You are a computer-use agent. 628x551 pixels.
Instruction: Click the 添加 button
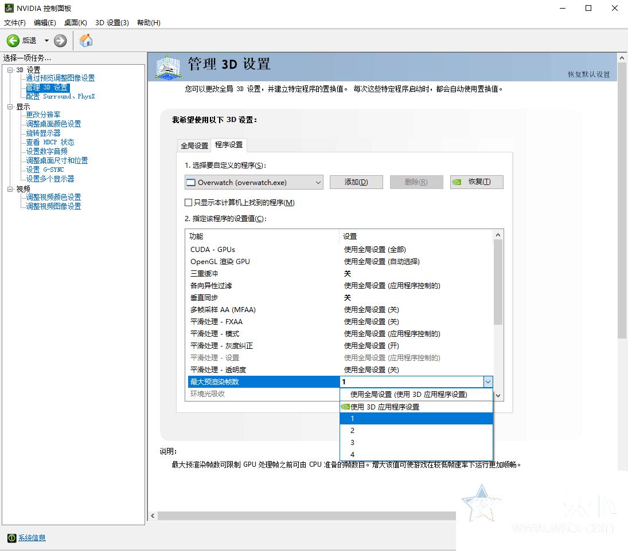(356, 182)
